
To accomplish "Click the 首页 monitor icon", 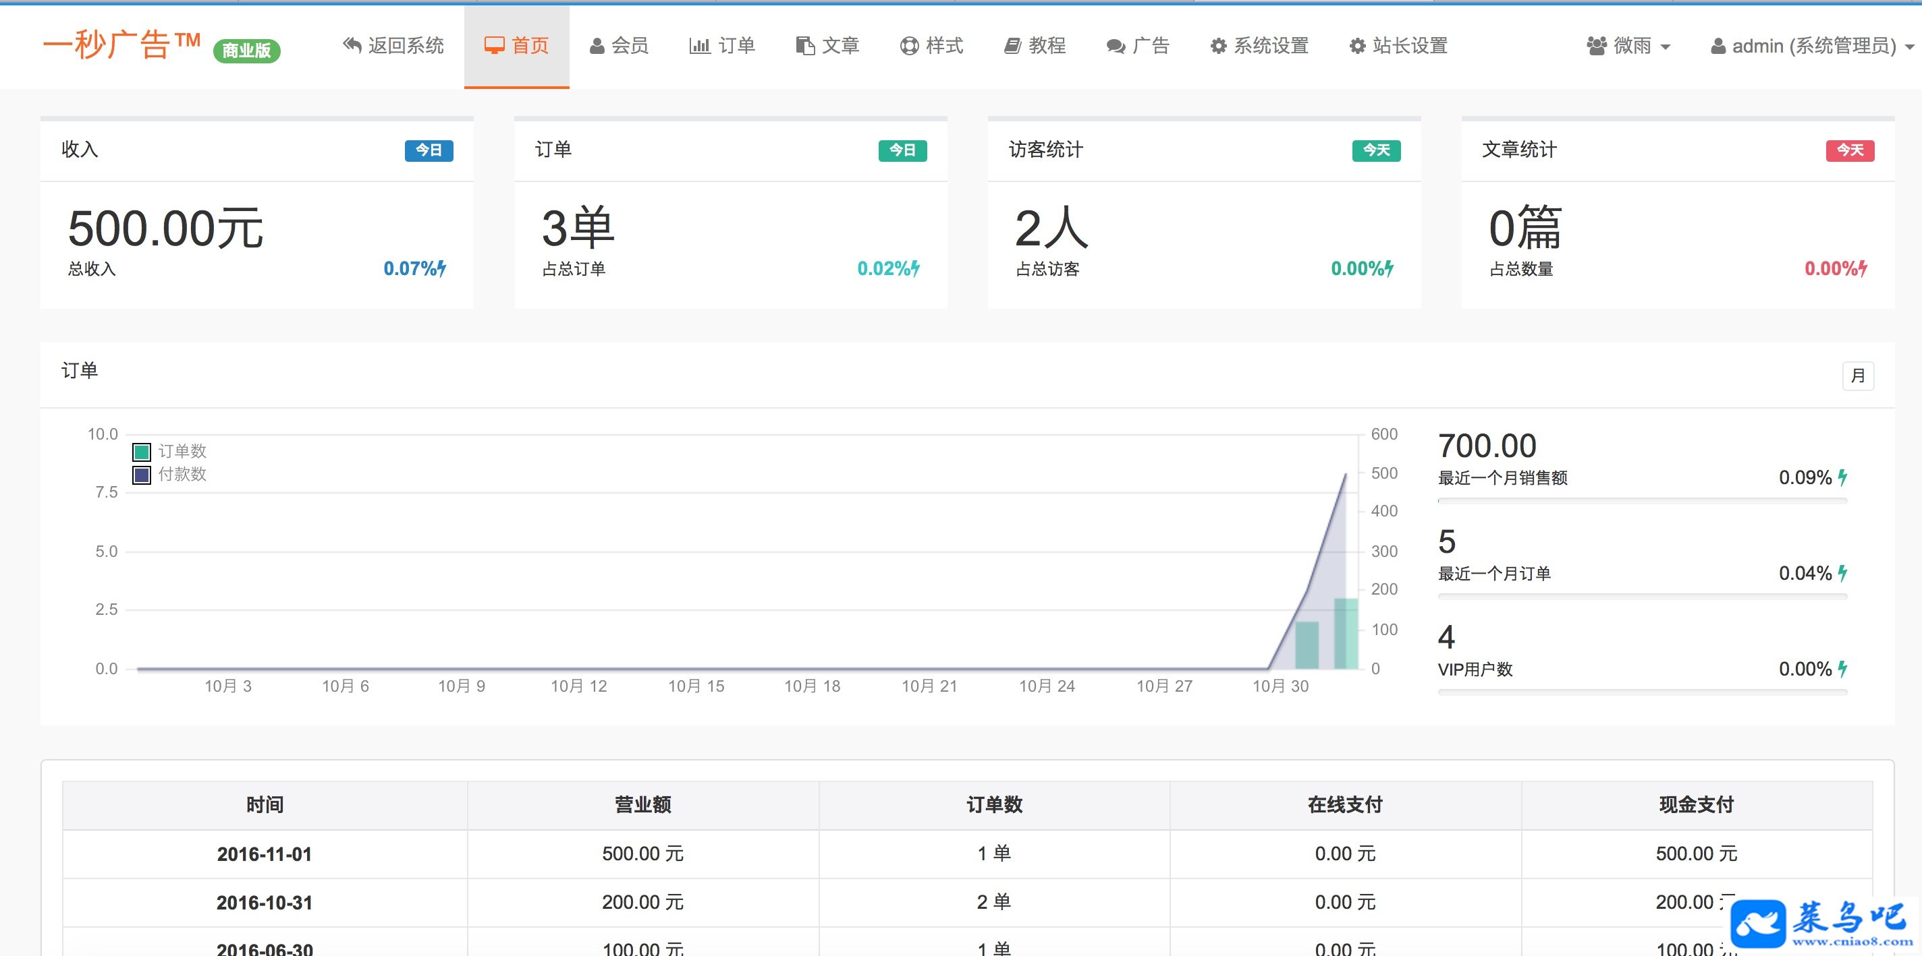I will (x=494, y=45).
